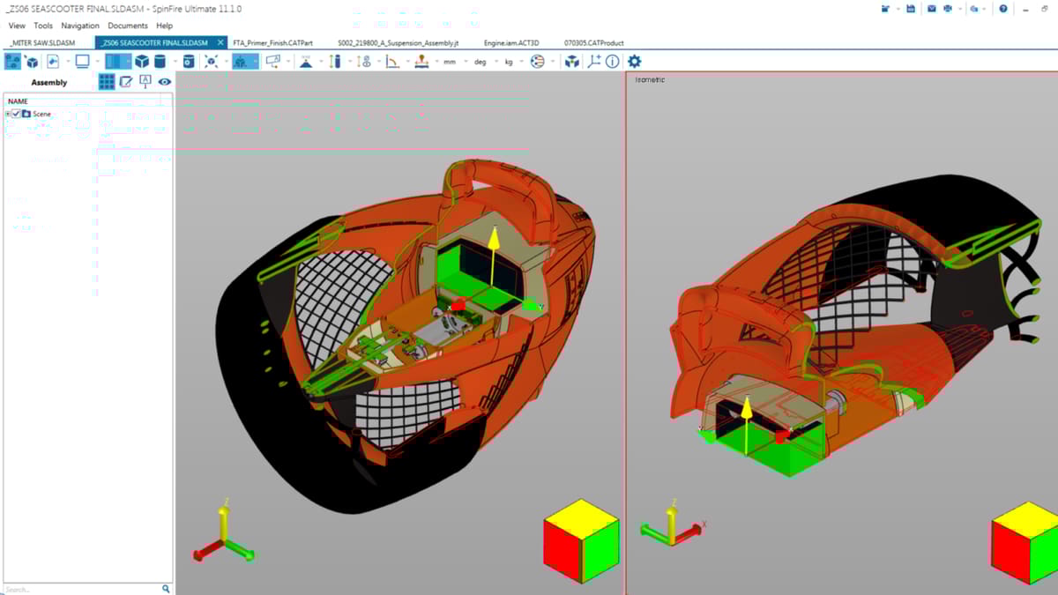The height and width of the screenshot is (595, 1058).
Task: Toggle the selected solid cube display mode
Action: 141,62
